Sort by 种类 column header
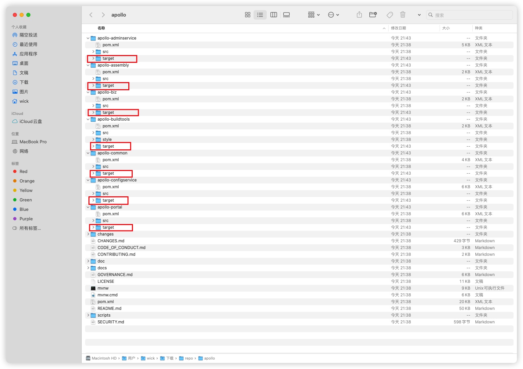The image size is (523, 369). point(479,28)
